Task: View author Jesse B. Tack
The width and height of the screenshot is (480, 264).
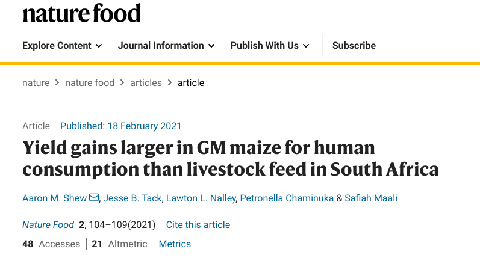Action: click(x=132, y=198)
